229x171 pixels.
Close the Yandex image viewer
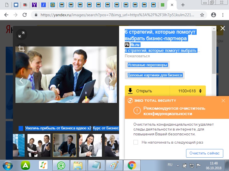pyautogui.click(x=223, y=28)
